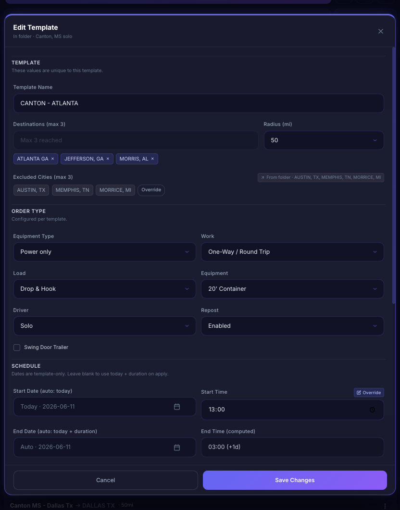The image size is (400, 510).
Task: Click the Template Name input field
Action: point(199,103)
